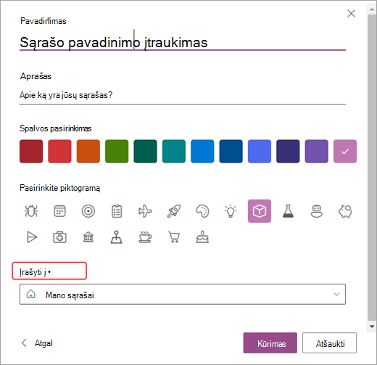Click into the Aprašas description field

coord(183,95)
